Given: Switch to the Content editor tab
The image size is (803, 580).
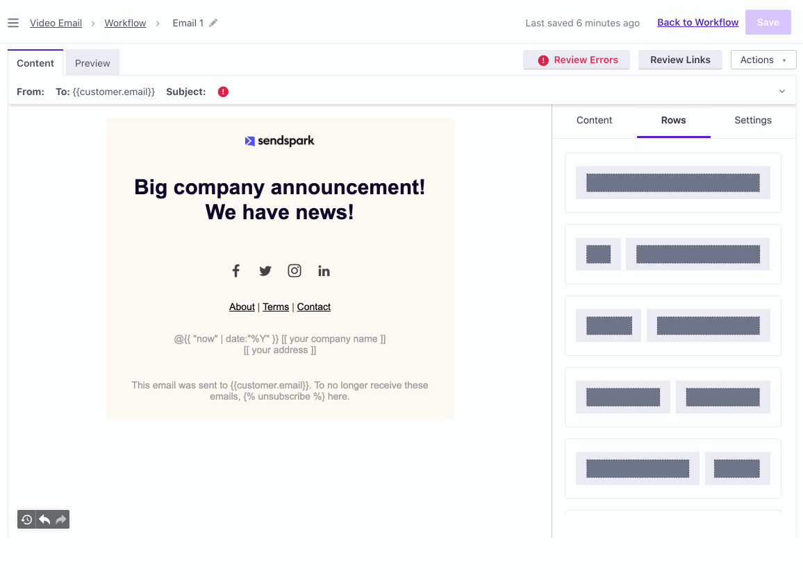Looking at the screenshot, I should (x=35, y=63).
